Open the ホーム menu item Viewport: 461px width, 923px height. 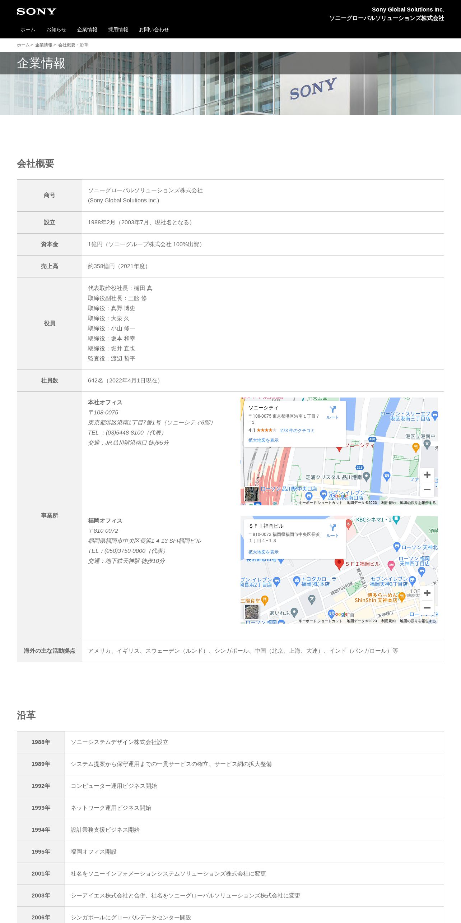(x=28, y=30)
